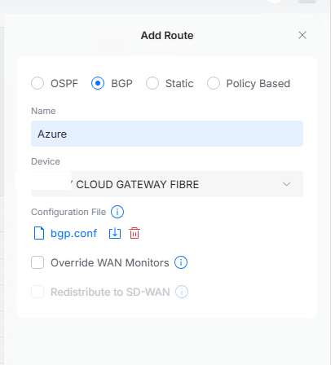The height and width of the screenshot is (365, 335).
Task: Open the bgp.conf file link
Action: [73, 233]
